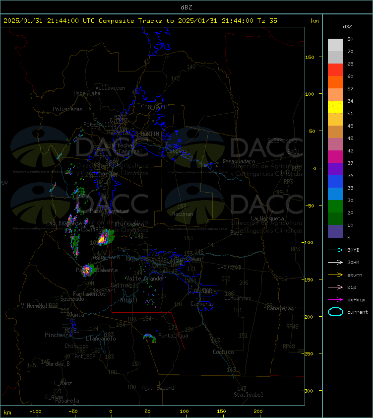
Task: Click the pink bip arrow legend icon
Action: point(335,287)
